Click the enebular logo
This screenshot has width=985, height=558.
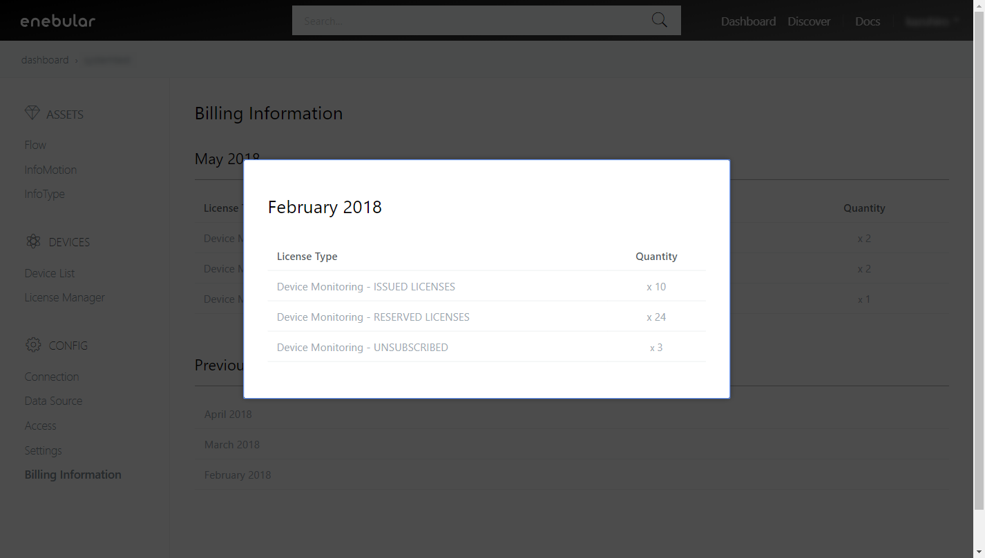click(x=58, y=21)
